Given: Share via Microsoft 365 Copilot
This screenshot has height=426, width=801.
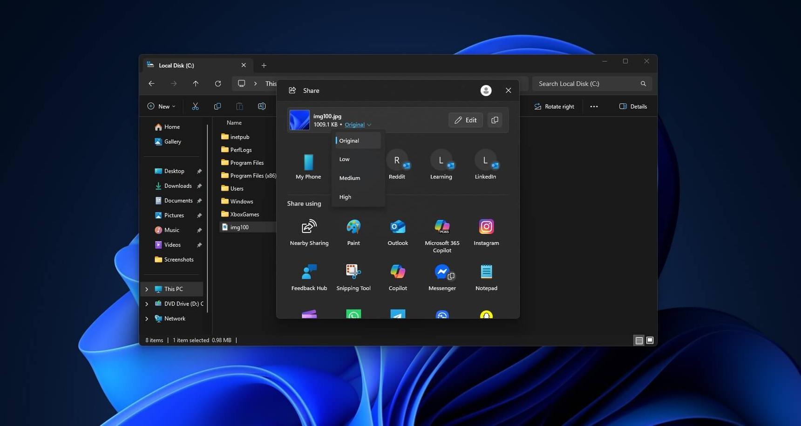Looking at the screenshot, I should tap(441, 232).
